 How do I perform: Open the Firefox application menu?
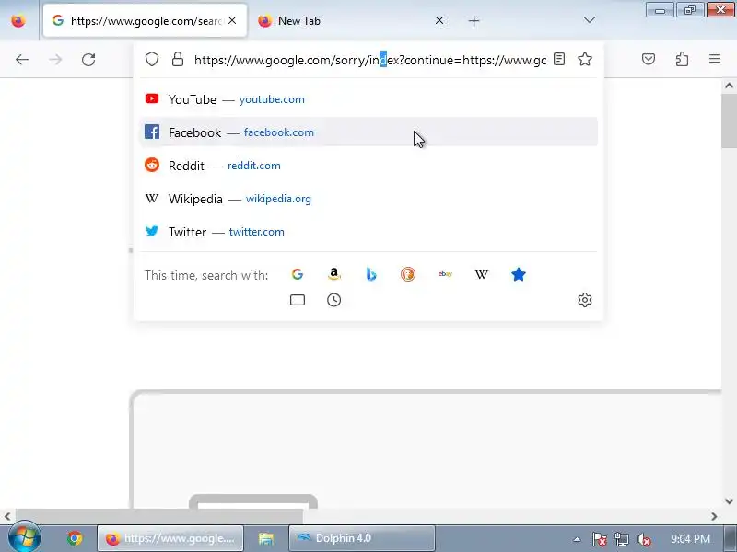(715, 59)
